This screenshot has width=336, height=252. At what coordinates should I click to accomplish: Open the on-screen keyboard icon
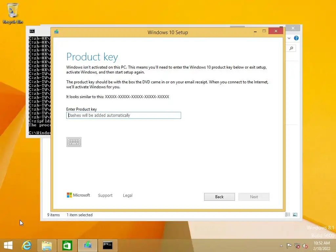coord(74,142)
